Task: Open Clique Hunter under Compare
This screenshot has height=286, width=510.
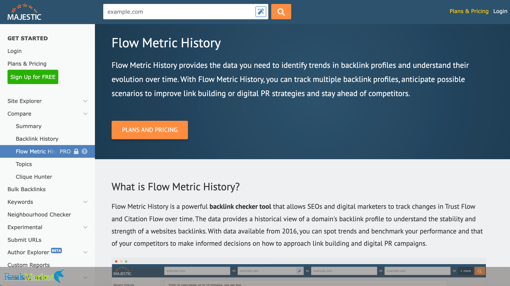Action: [34, 177]
